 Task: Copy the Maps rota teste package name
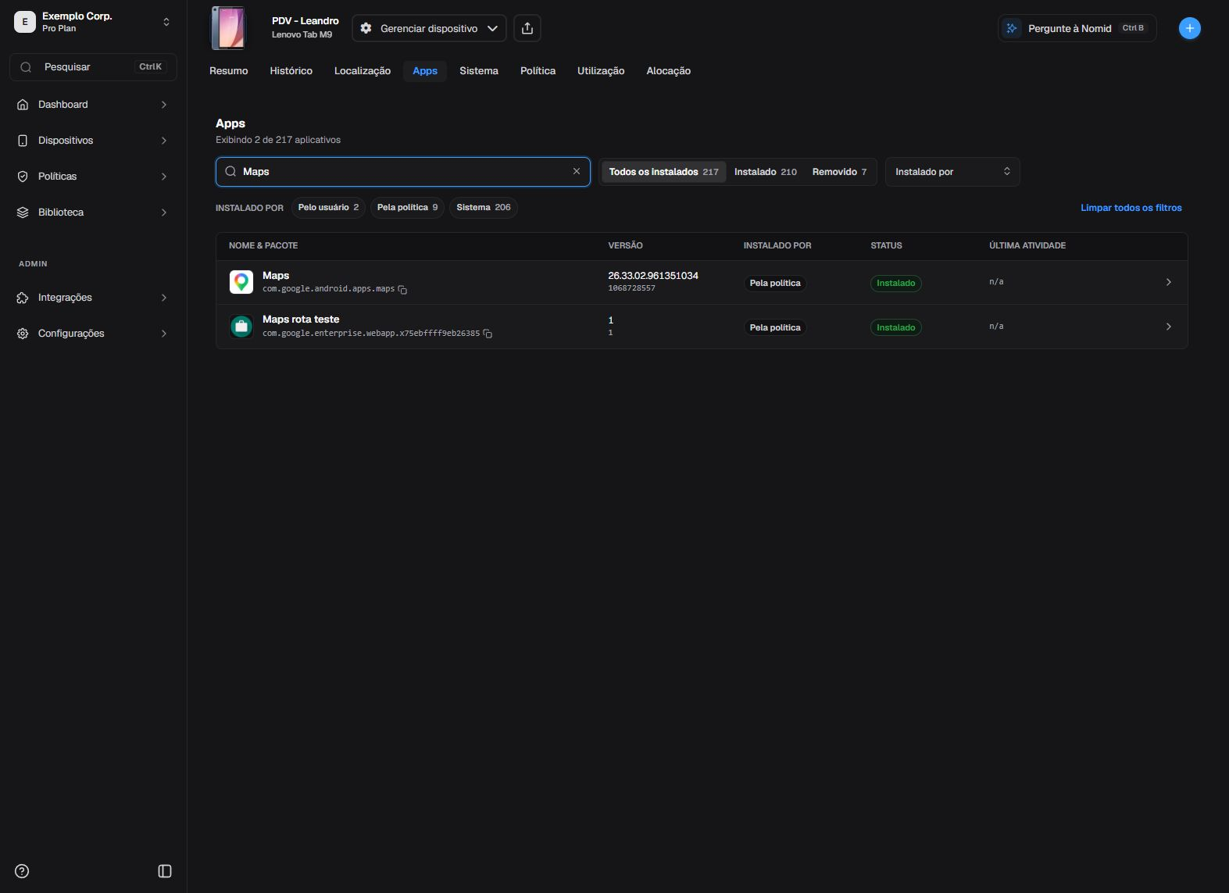tap(488, 334)
